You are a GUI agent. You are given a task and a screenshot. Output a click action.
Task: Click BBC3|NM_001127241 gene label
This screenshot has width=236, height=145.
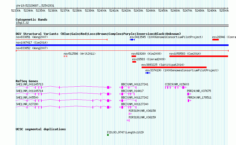pos(135,84)
